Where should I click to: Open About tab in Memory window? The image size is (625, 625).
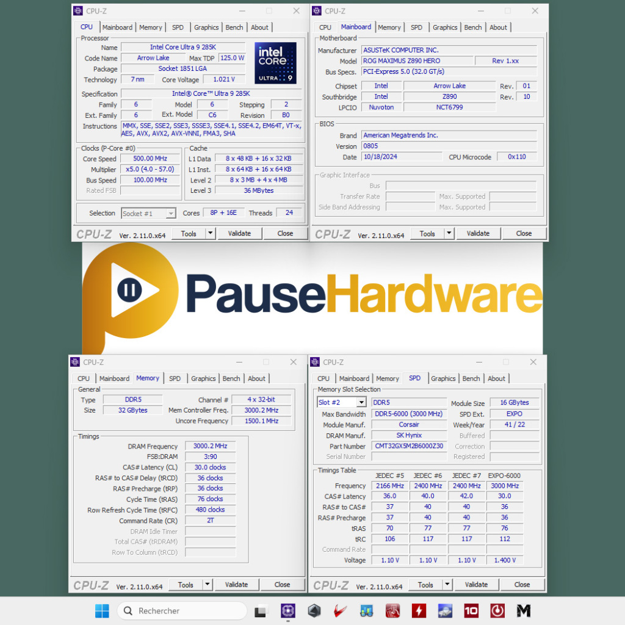pyautogui.click(x=256, y=378)
